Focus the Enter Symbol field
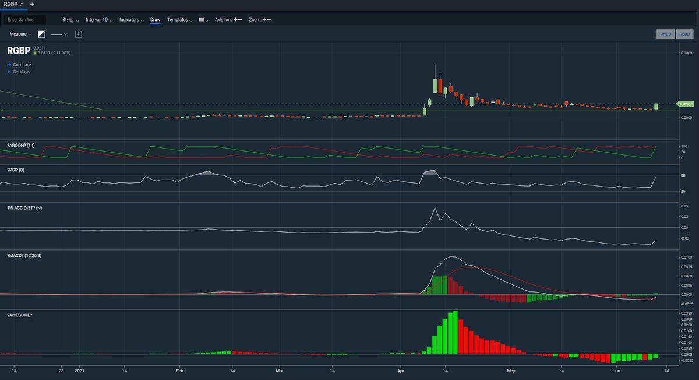Image resolution: width=699 pixels, height=380 pixels. click(x=24, y=20)
